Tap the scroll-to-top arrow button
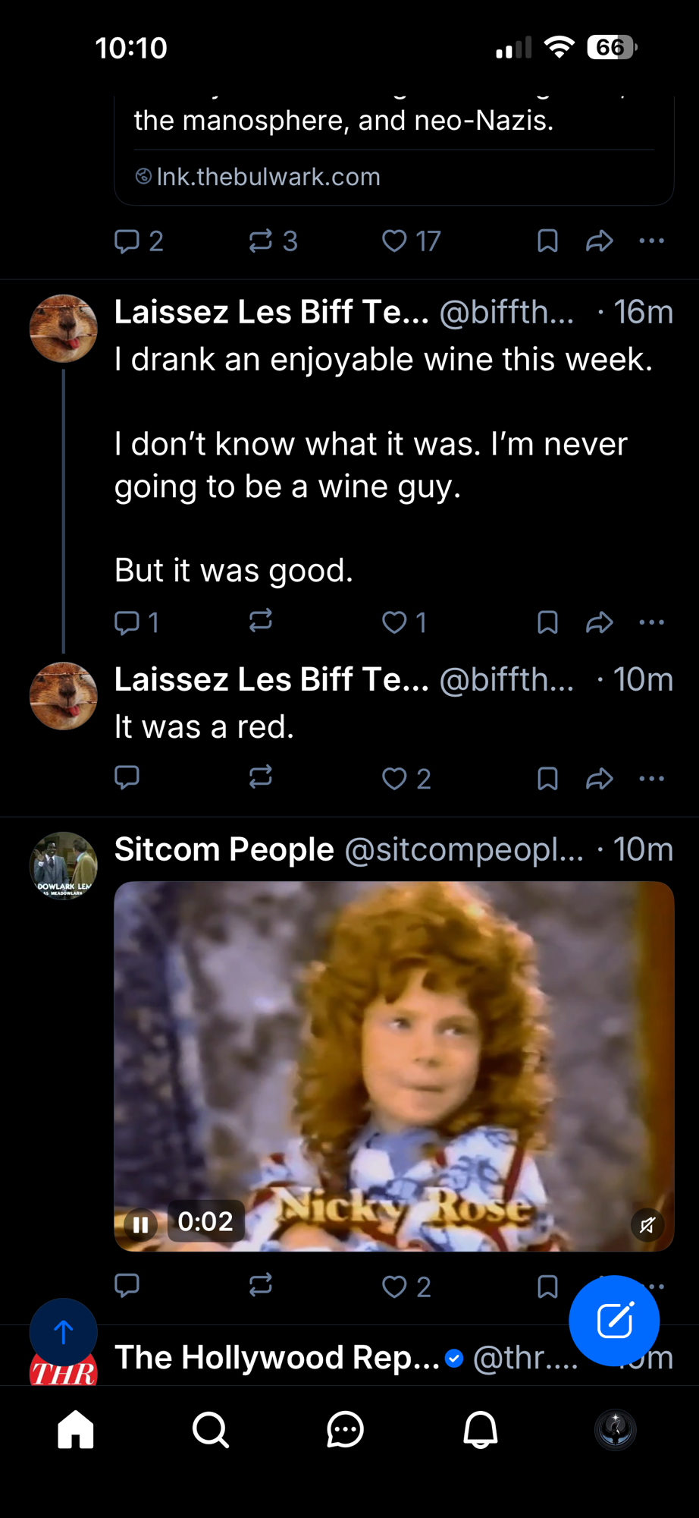 64,1332
